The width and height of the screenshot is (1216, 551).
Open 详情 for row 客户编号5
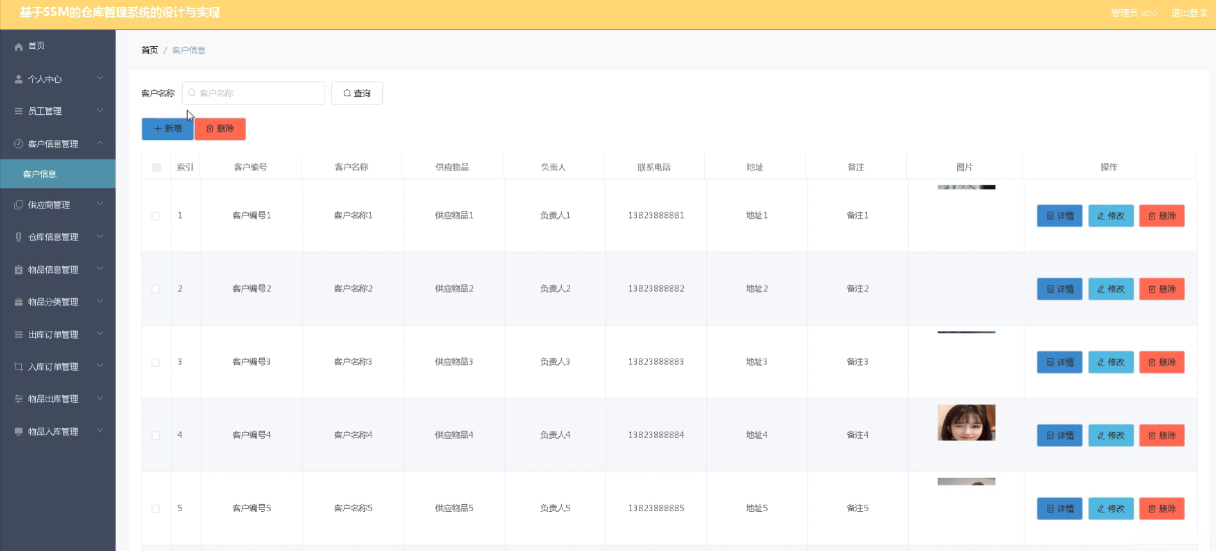pos(1060,509)
